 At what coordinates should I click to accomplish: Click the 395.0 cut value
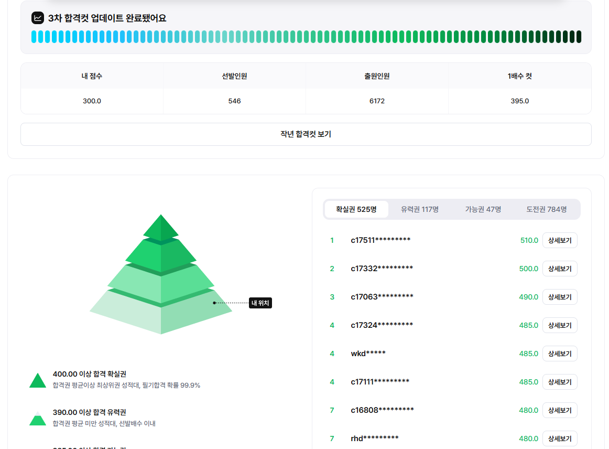tap(520, 101)
